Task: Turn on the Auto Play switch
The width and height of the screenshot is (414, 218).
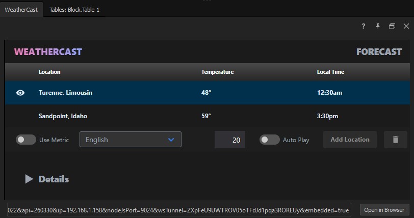Action: pos(270,140)
